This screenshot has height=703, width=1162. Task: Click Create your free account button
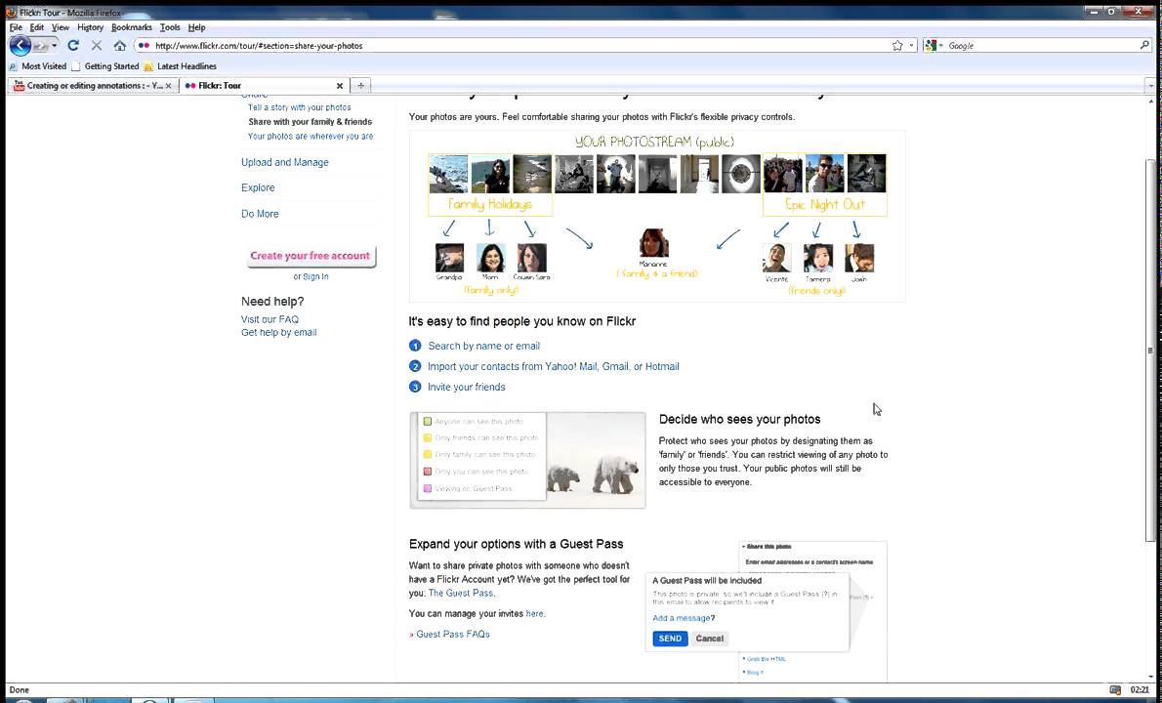[311, 256]
